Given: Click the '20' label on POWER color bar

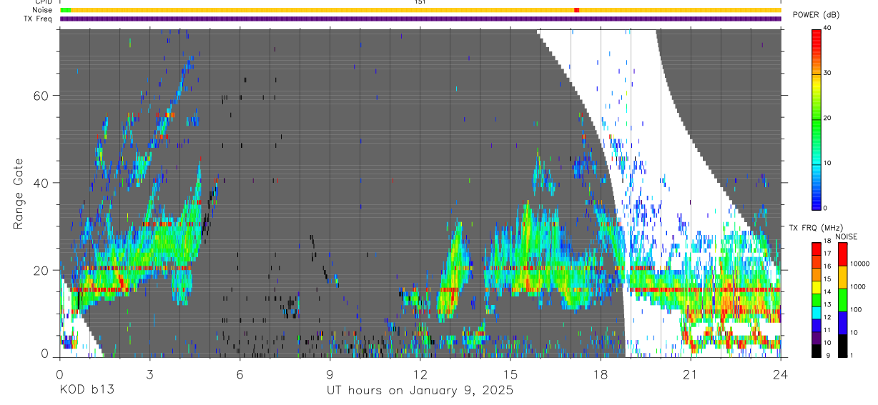Looking at the screenshot, I should point(827,118).
